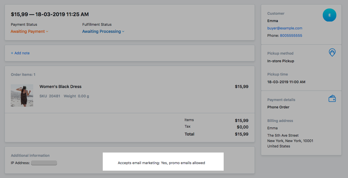Screen dimensions: 348x178
Task: Click the billing address New York line
Action: click(290, 141)
